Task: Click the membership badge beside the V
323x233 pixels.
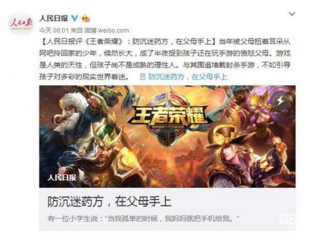Action: [x=85, y=19]
